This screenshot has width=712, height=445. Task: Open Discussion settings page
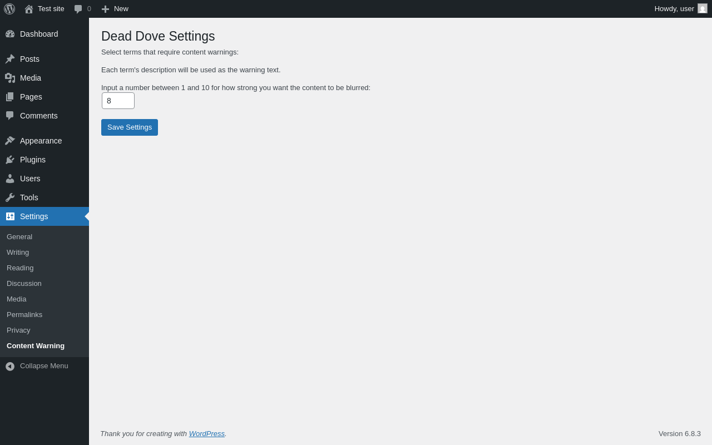(24, 284)
